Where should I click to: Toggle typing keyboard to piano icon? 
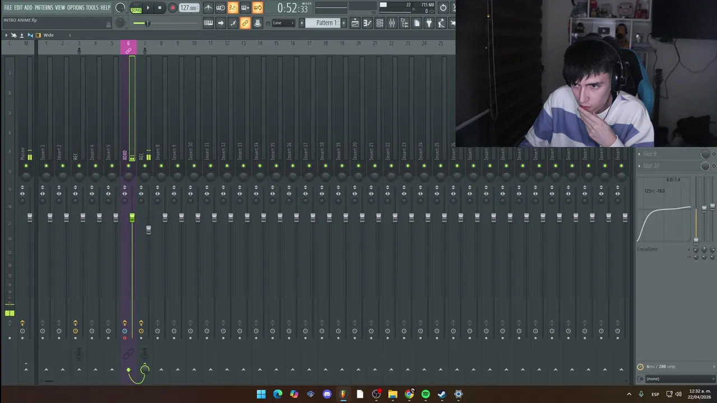point(208,23)
